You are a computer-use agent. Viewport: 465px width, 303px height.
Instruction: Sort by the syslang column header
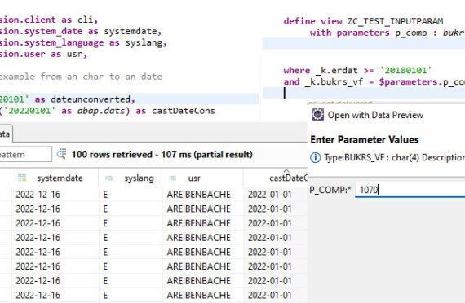click(131, 178)
